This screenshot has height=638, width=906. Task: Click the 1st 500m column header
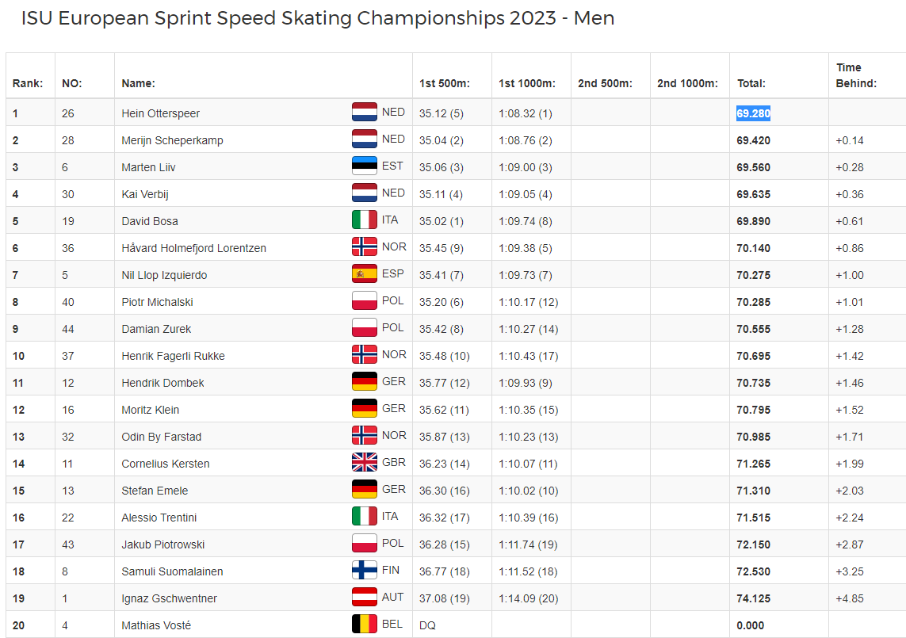coord(444,83)
